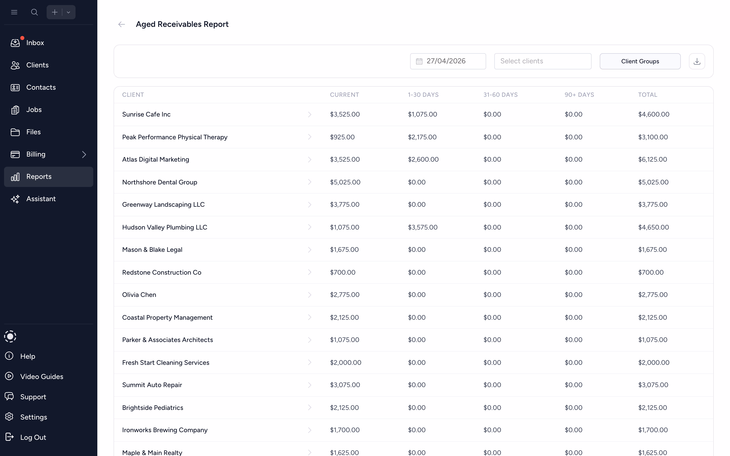Open the hamburger menu
Viewport: 730px width, 456px height.
tap(14, 12)
